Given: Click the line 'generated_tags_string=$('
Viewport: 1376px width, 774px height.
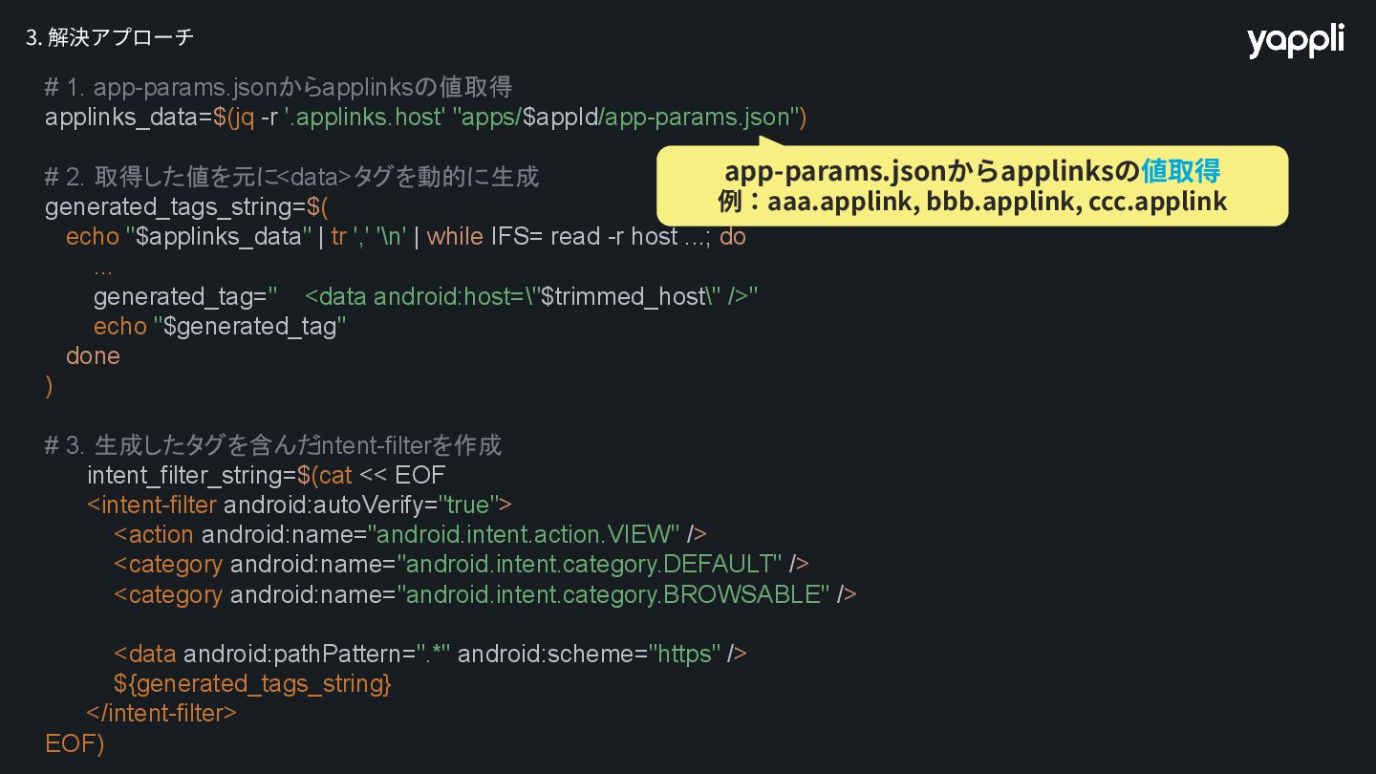Looking at the screenshot, I should click(186, 207).
